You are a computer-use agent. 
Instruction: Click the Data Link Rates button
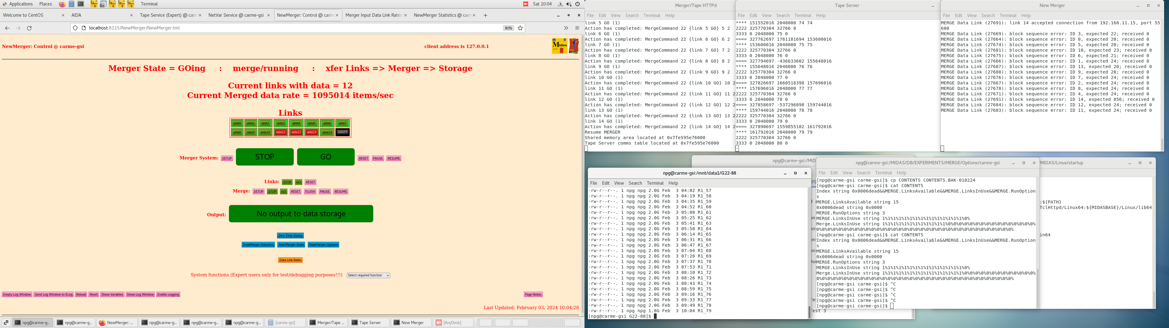[x=290, y=260]
